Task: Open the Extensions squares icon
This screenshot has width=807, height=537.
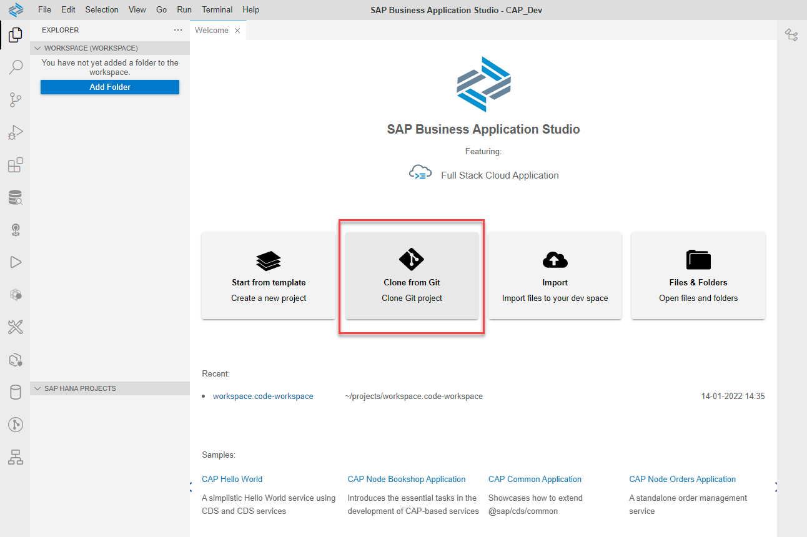Action: coord(15,165)
